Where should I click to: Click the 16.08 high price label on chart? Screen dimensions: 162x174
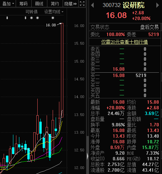51,25
